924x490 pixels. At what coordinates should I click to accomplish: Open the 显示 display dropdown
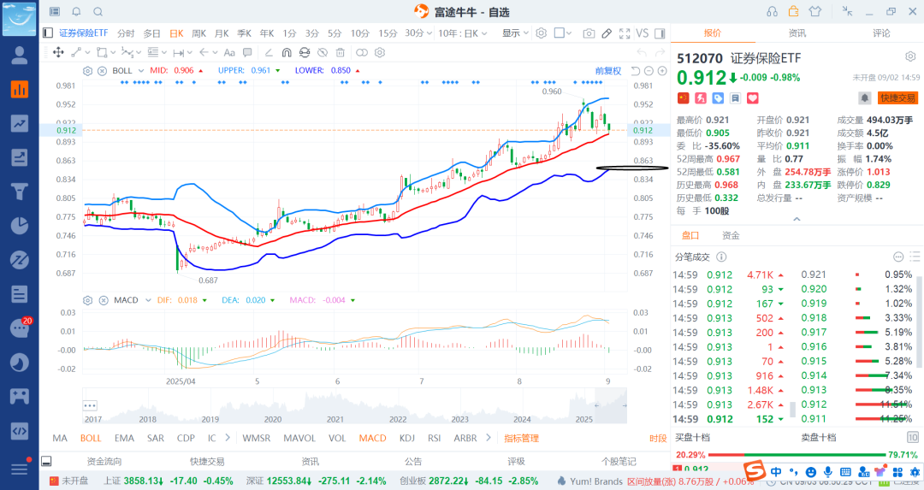coord(515,33)
